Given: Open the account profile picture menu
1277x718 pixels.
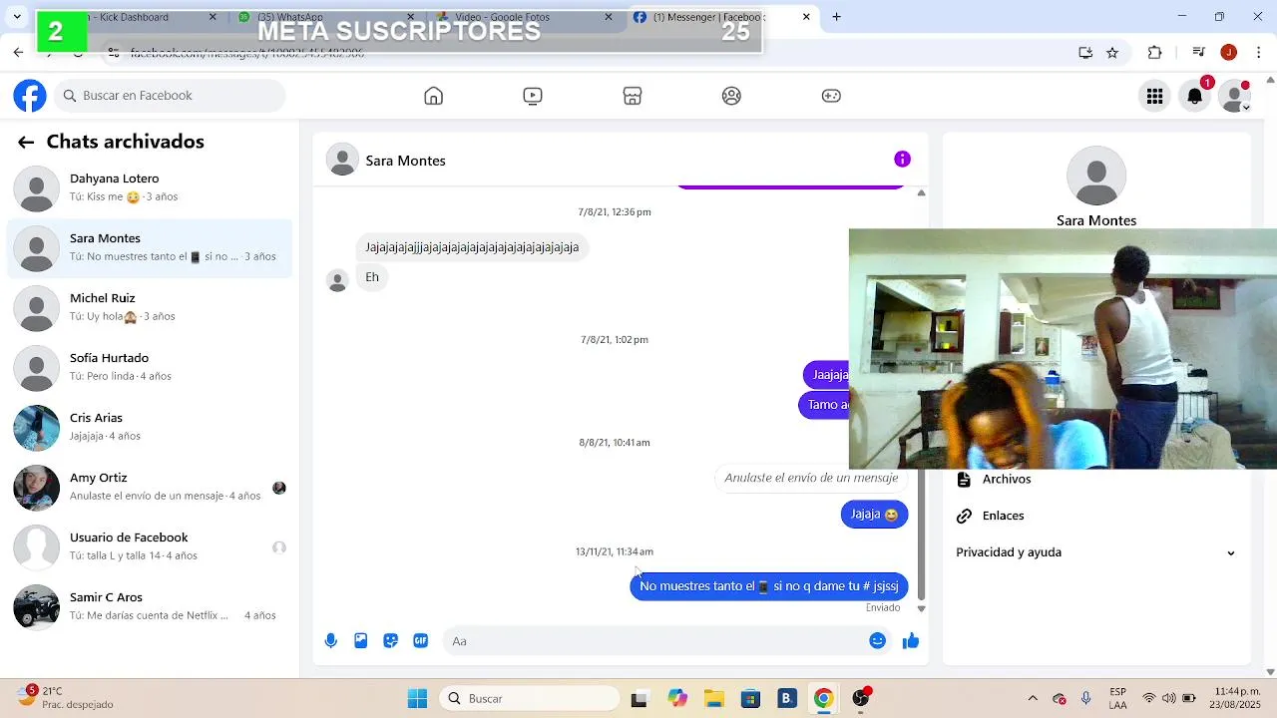Looking at the screenshot, I should click(x=1235, y=96).
